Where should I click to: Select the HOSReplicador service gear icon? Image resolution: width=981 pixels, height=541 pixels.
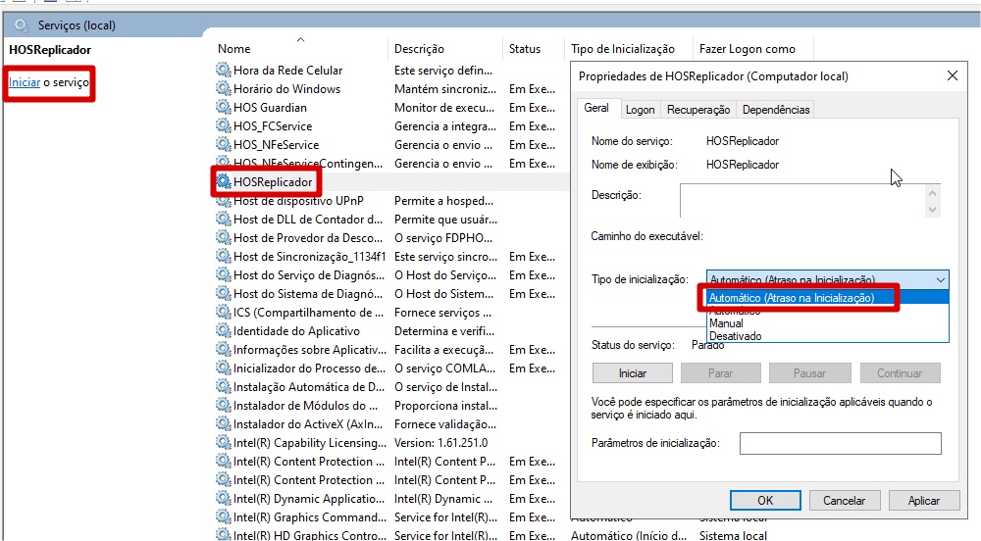pos(224,182)
